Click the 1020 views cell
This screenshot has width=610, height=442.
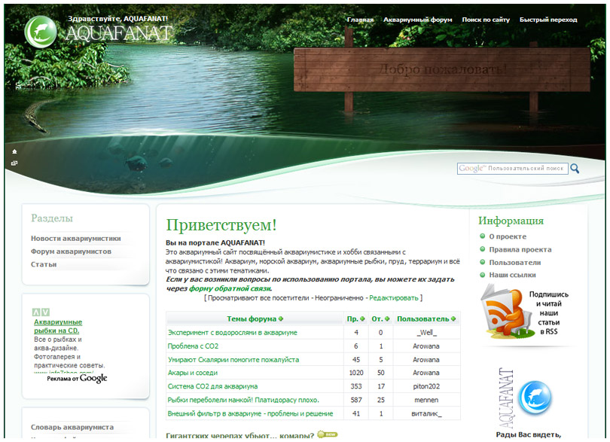[356, 373]
